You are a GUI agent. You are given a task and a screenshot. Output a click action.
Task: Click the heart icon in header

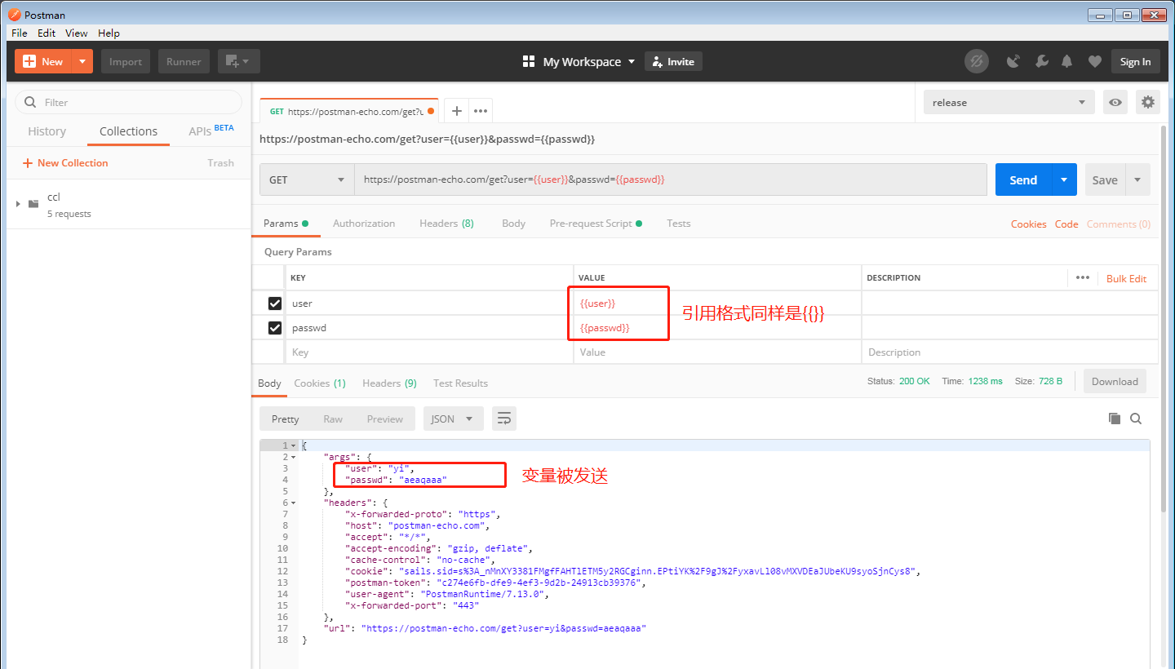[x=1094, y=61]
